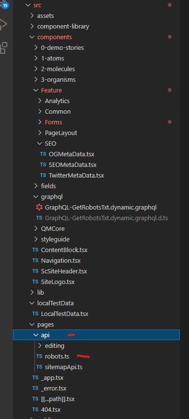Click TS icon of ScSiteHeader.tsx

35,271
